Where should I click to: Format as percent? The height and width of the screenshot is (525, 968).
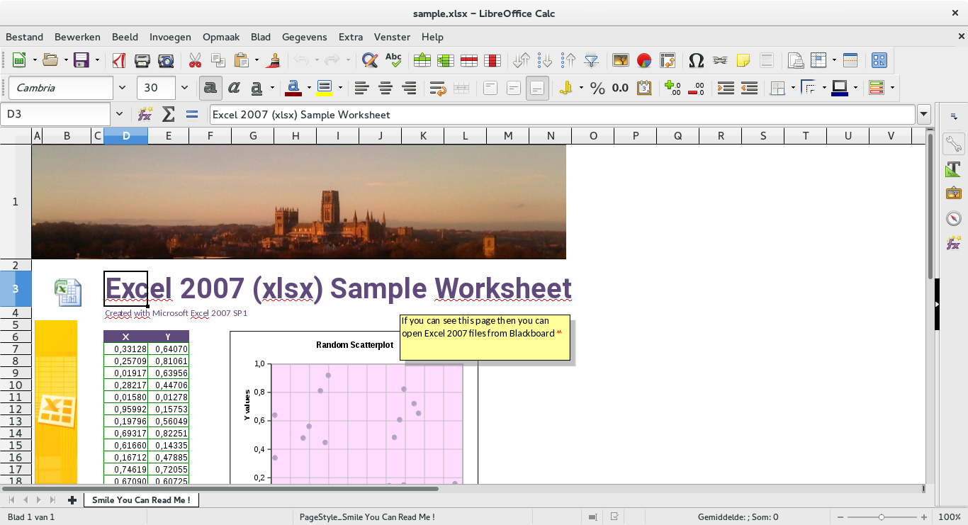597,88
